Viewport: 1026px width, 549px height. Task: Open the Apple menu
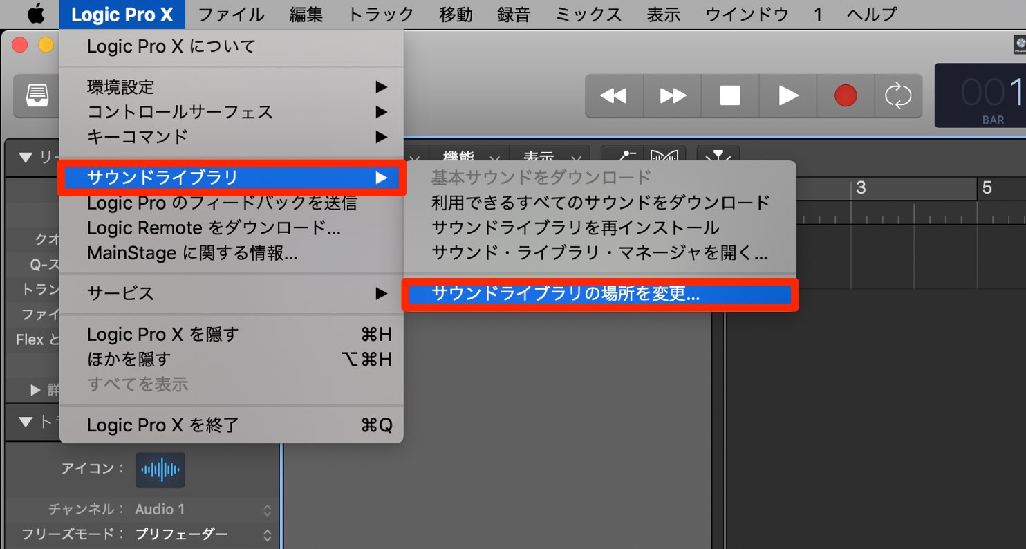click(x=35, y=13)
